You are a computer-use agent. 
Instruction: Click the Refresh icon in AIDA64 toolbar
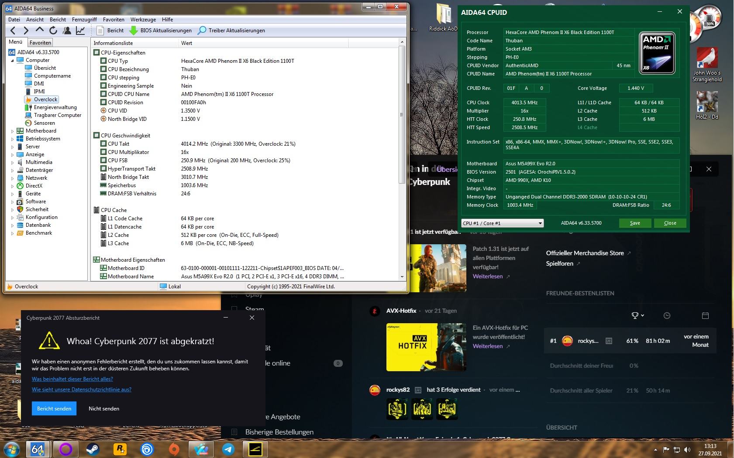click(53, 30)
